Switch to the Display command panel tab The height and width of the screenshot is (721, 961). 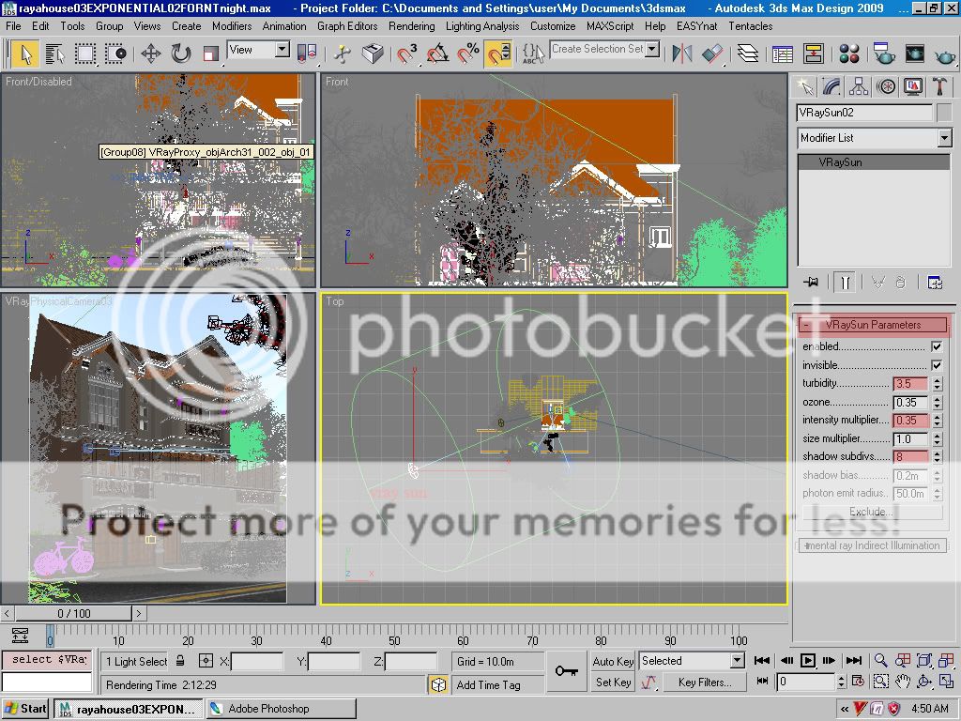[912, 86]
